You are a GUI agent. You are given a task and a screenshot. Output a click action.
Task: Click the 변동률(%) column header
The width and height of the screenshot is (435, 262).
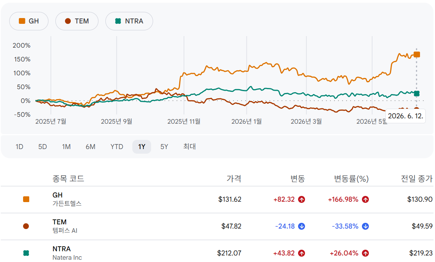pyautogui.click(x=351, y=179)
